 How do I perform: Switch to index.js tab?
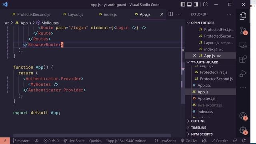(108, 14)
